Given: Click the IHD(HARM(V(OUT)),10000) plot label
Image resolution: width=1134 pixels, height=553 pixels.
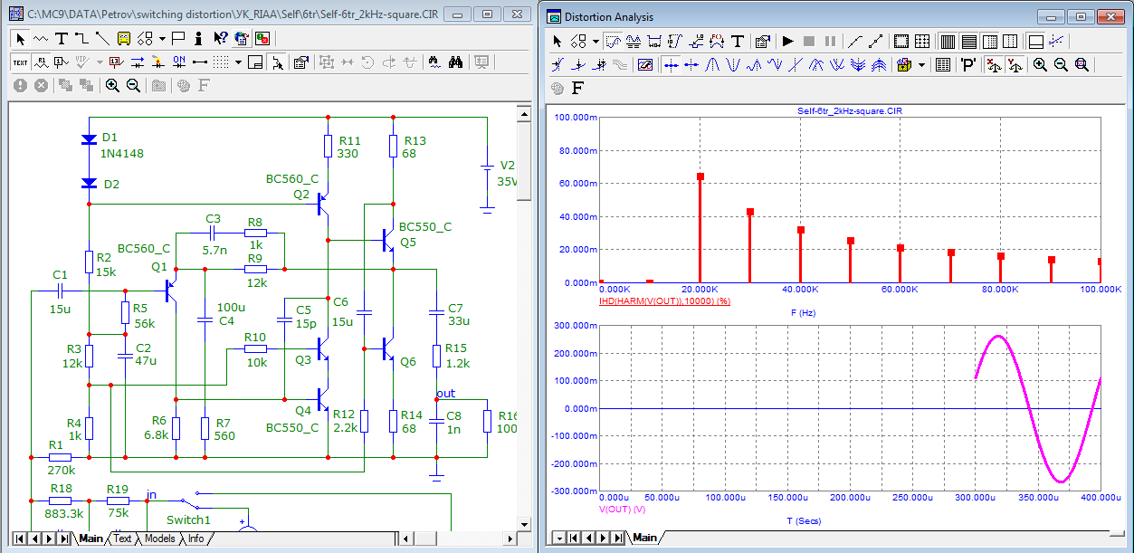Looking at the screenshot, I should (x=664, y=300).
